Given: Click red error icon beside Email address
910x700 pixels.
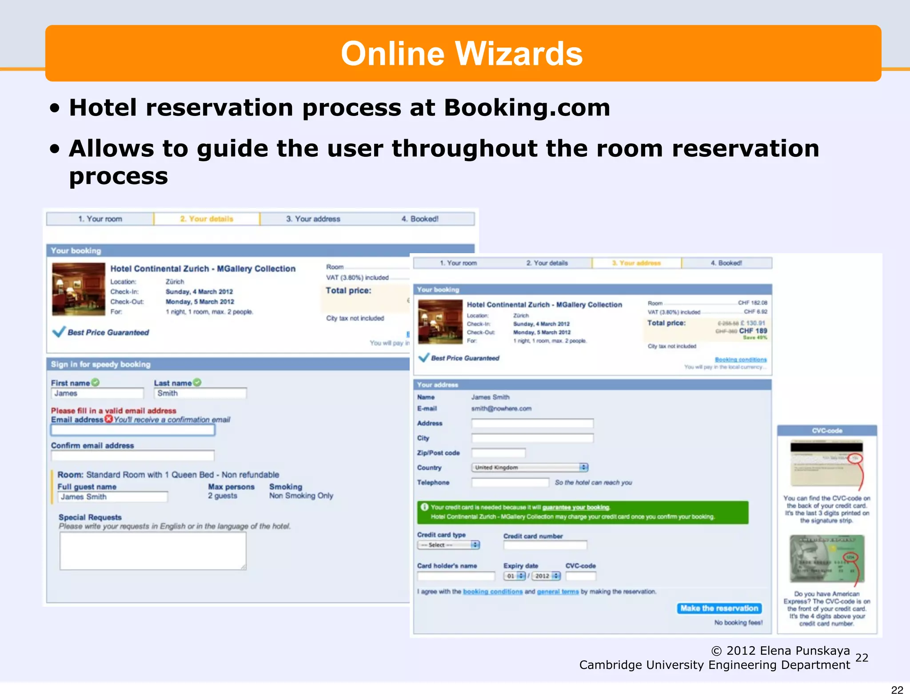Looking at the screenshot, I should click(108, 419).
